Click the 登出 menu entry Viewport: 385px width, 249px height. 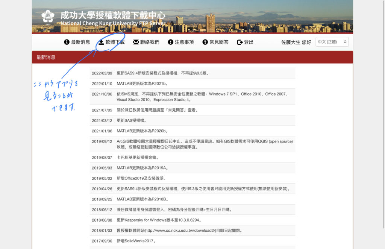coord(249,42)
